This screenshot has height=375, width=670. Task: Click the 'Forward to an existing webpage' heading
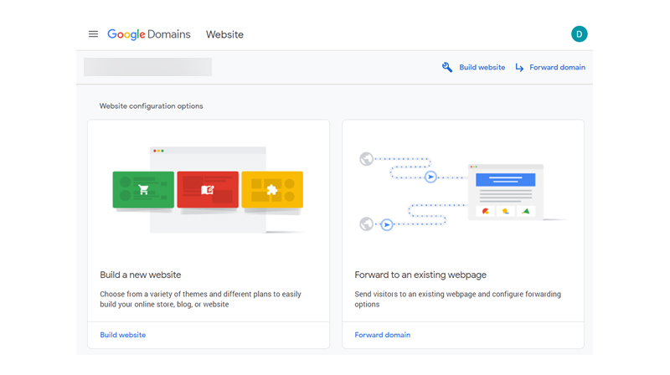tap(420, 275)
